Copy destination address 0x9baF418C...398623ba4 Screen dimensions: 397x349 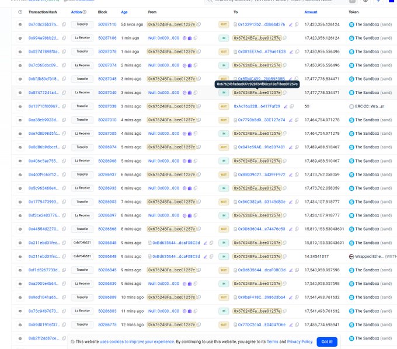pos(297,298)
